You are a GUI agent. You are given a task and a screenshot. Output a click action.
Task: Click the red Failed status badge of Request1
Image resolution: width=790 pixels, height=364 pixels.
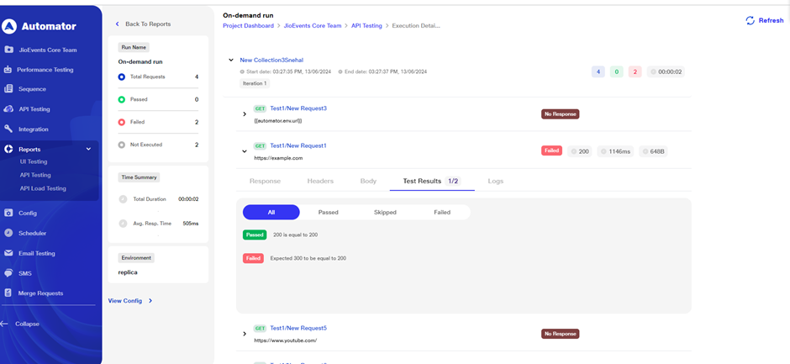coord(551,150)
